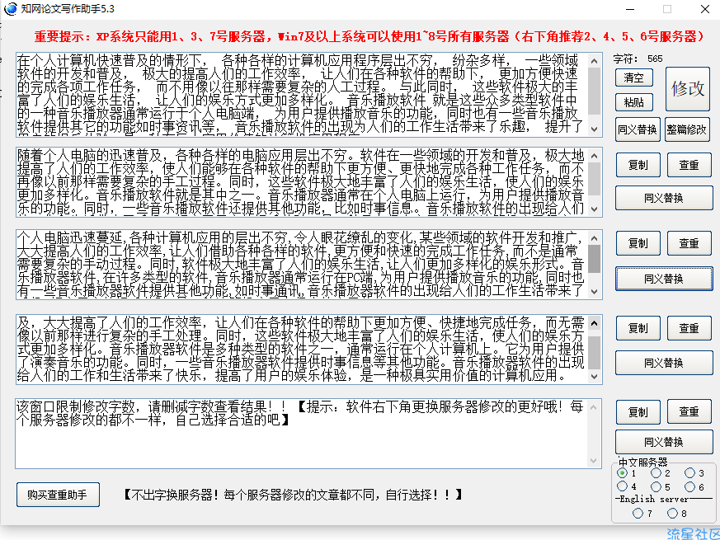Click the 知网论文写作助手 app icon in title bar
720x540 pixels.
pos(10,9)
